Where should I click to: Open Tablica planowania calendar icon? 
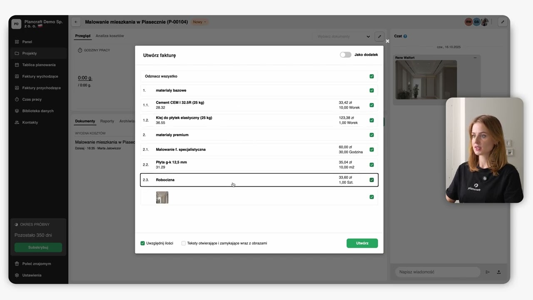tap(17, 65)
